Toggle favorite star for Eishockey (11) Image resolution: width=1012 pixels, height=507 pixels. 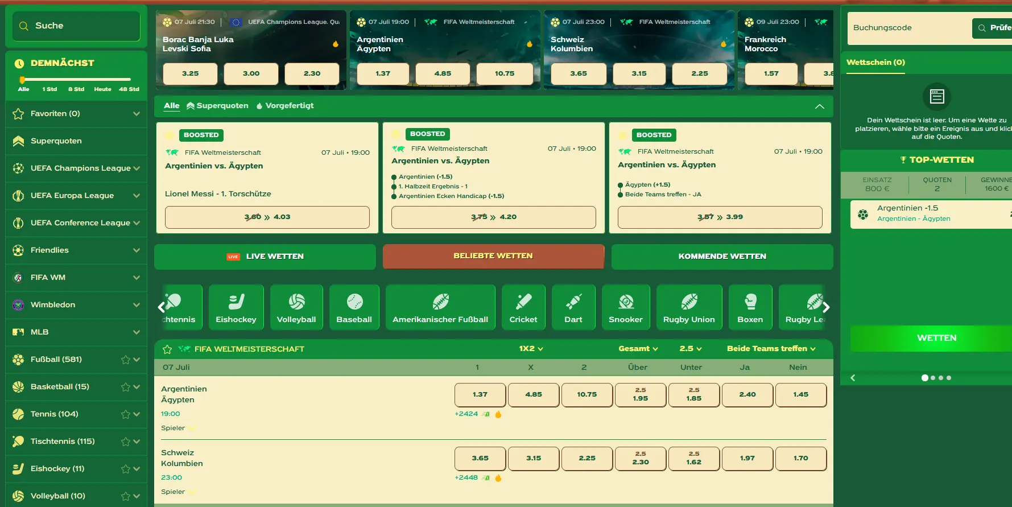point(126,469)
